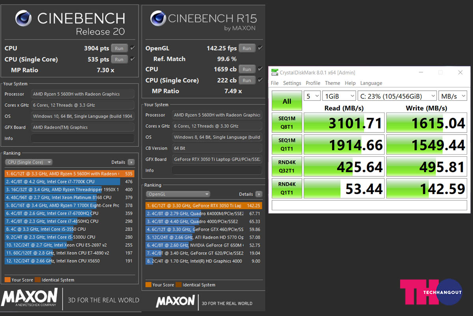Select the Ryzen Threadripper 1950X ranking row

[70, 189]
